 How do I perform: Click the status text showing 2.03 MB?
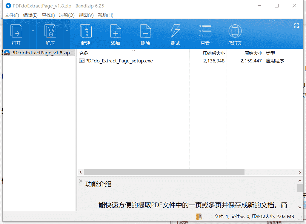[254, 216]
